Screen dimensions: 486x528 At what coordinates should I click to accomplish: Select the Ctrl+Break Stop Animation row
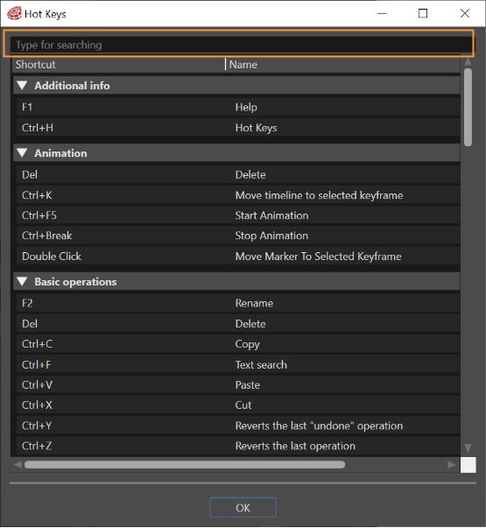pyautogui.click(x=238, y=236)
